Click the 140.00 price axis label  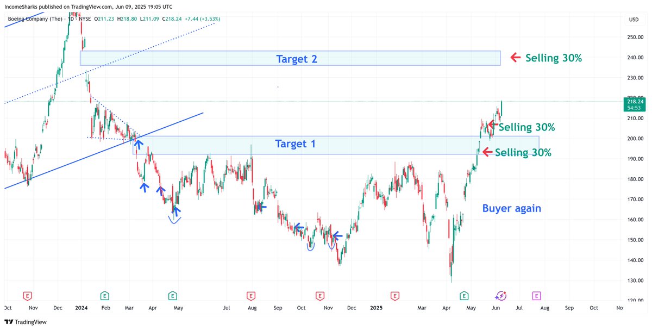tap(636, 260)
